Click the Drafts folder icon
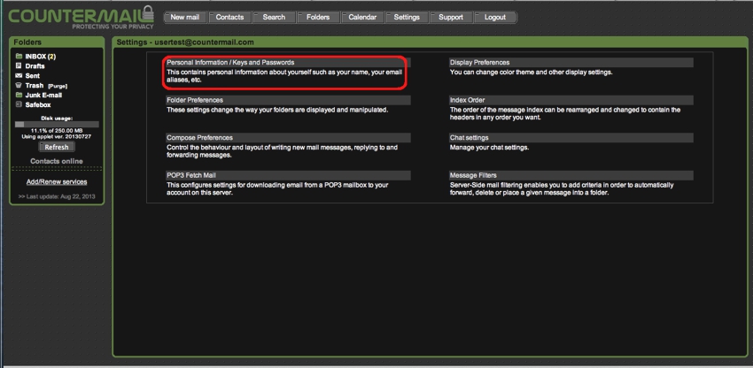Image resolution: width=753 pixels, height=368 pixels. [19, 65]
